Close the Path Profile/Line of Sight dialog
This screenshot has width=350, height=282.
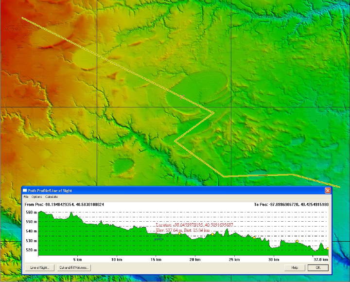pyautogui.click(x=328, y=190)
